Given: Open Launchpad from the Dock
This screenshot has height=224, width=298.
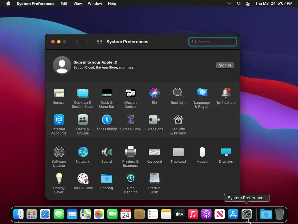Looking at the screenshot, I should [31, 214].
